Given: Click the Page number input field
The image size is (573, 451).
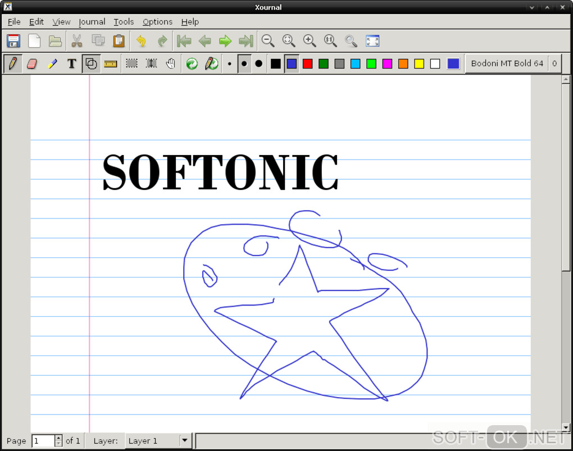Looking at the screenshot, I should pos(43,441).
